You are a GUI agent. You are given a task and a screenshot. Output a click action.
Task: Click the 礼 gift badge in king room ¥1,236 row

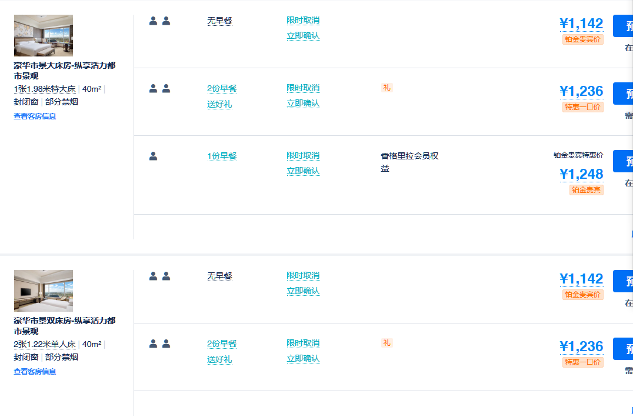[x=387, y=88]
